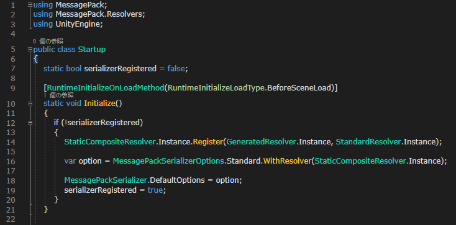The height and width of the screenshot is (225, 456).
Task: Open the '0 個の参照' CodeLens link
Action: 48,42
